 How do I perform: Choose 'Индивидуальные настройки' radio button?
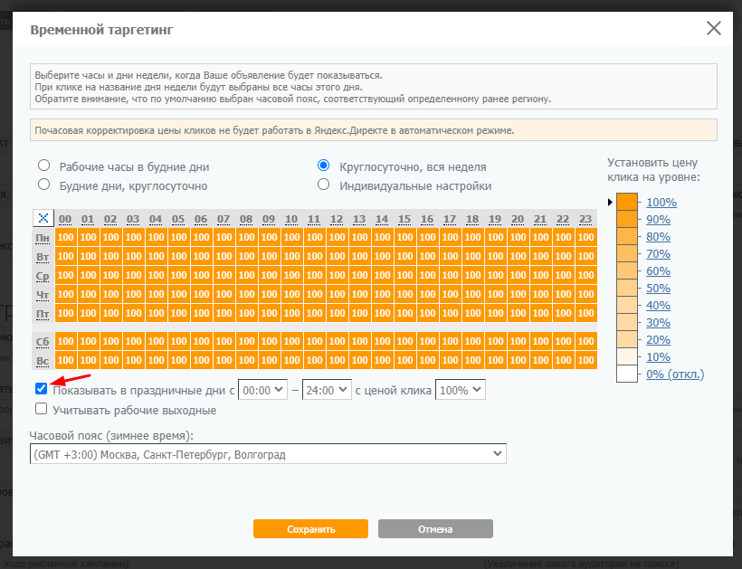click(323, 185)
